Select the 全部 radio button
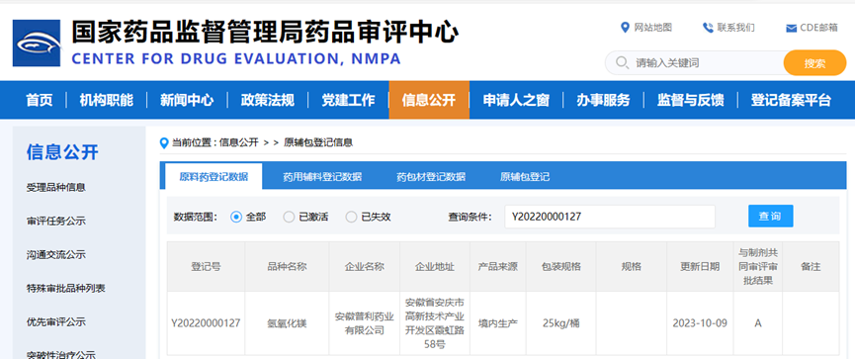Viewport: 855px width, 359px height. pos(236,217)
